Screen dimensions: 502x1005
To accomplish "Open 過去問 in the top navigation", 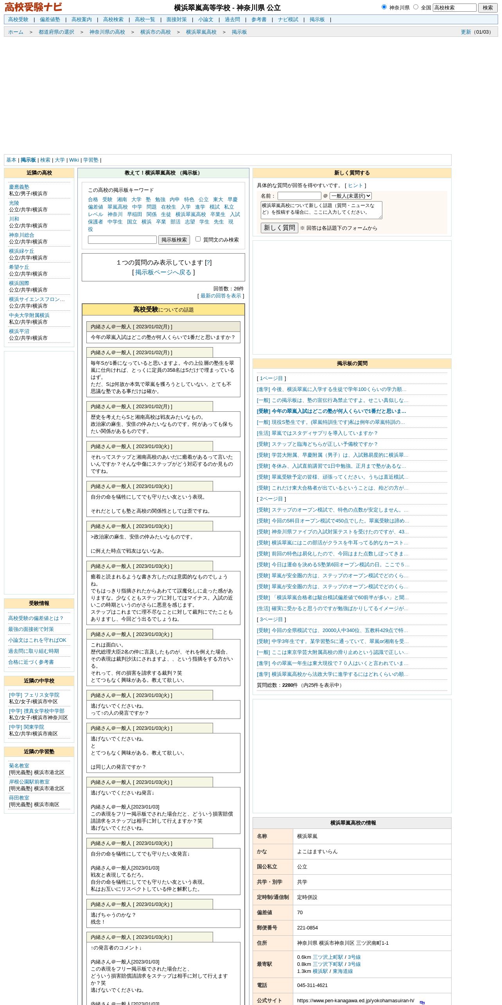I will [x=232, y=20].
